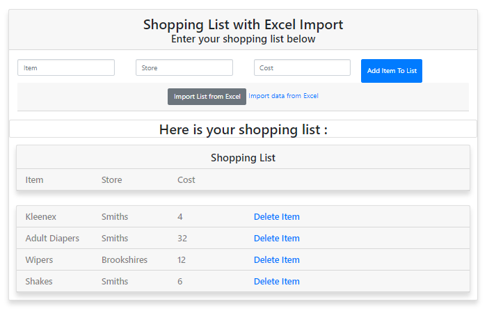Remove the Adult Diapers row

[x=276, y=239]
